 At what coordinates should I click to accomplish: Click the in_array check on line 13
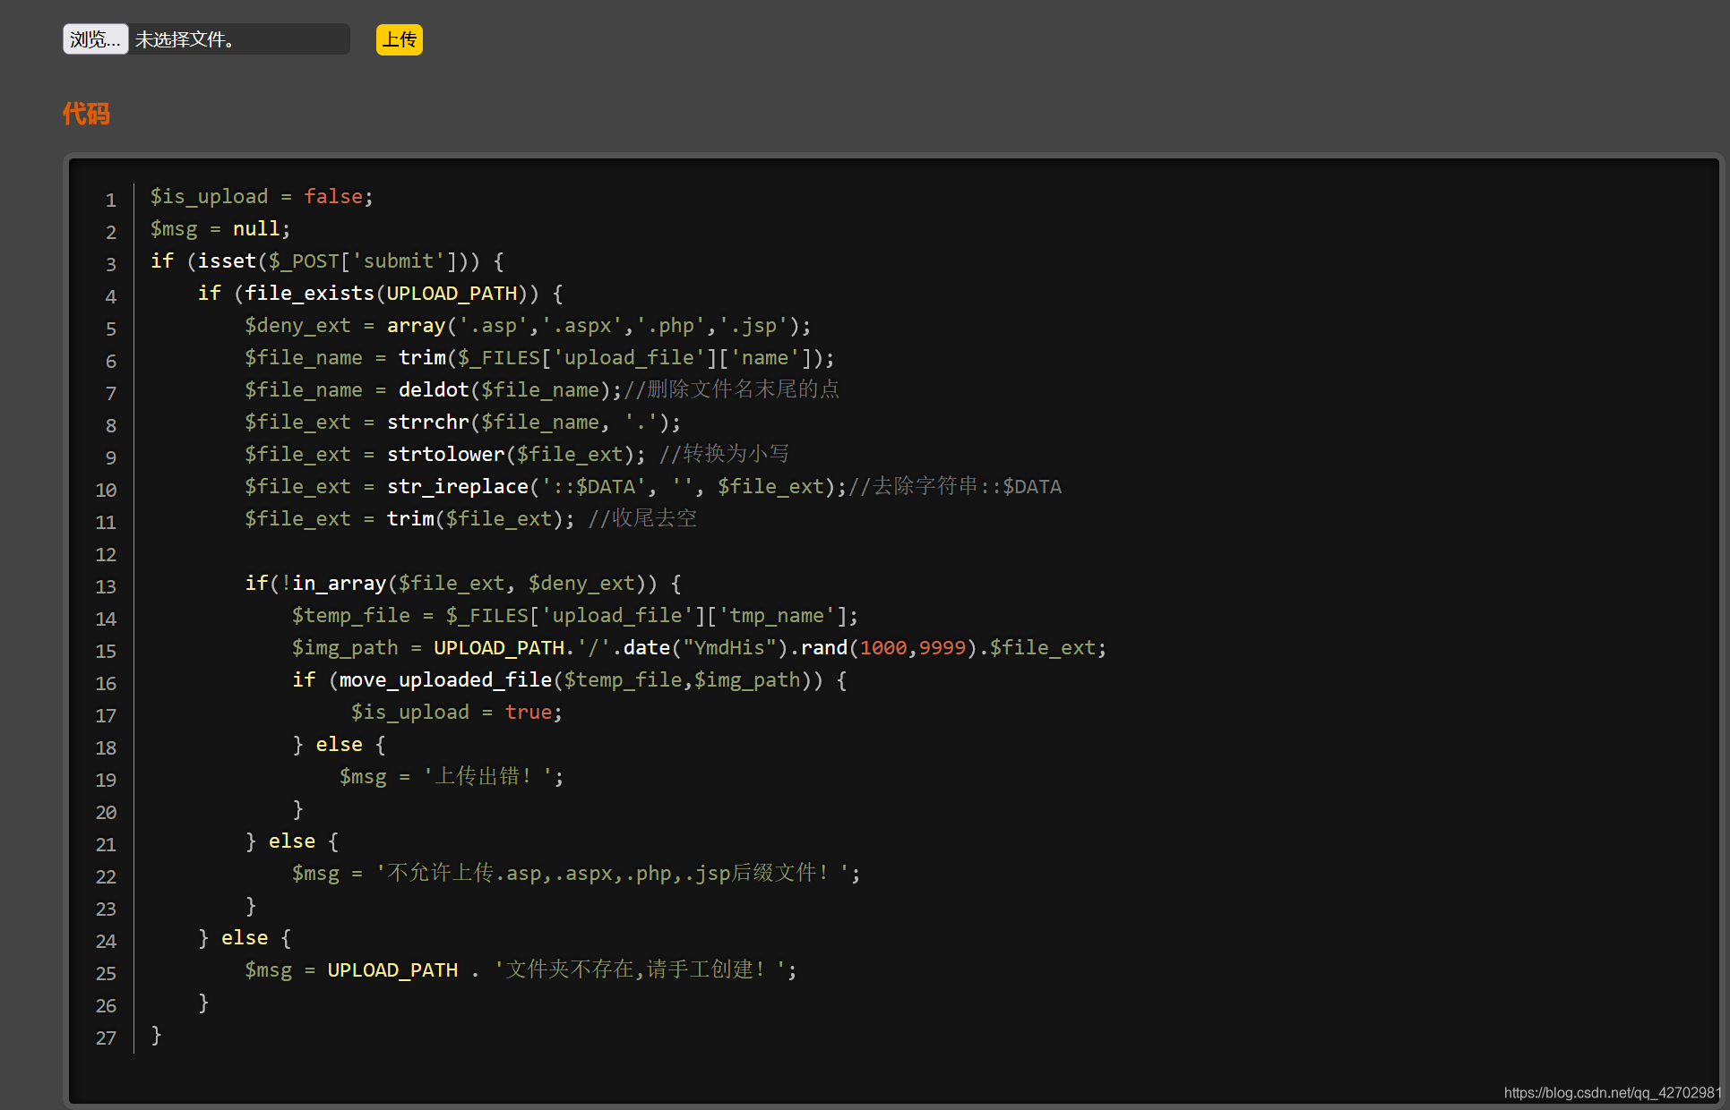339,583
